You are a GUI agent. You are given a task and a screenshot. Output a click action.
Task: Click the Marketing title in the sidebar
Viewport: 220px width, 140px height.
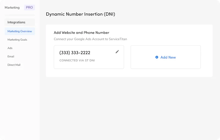(12, 8)
